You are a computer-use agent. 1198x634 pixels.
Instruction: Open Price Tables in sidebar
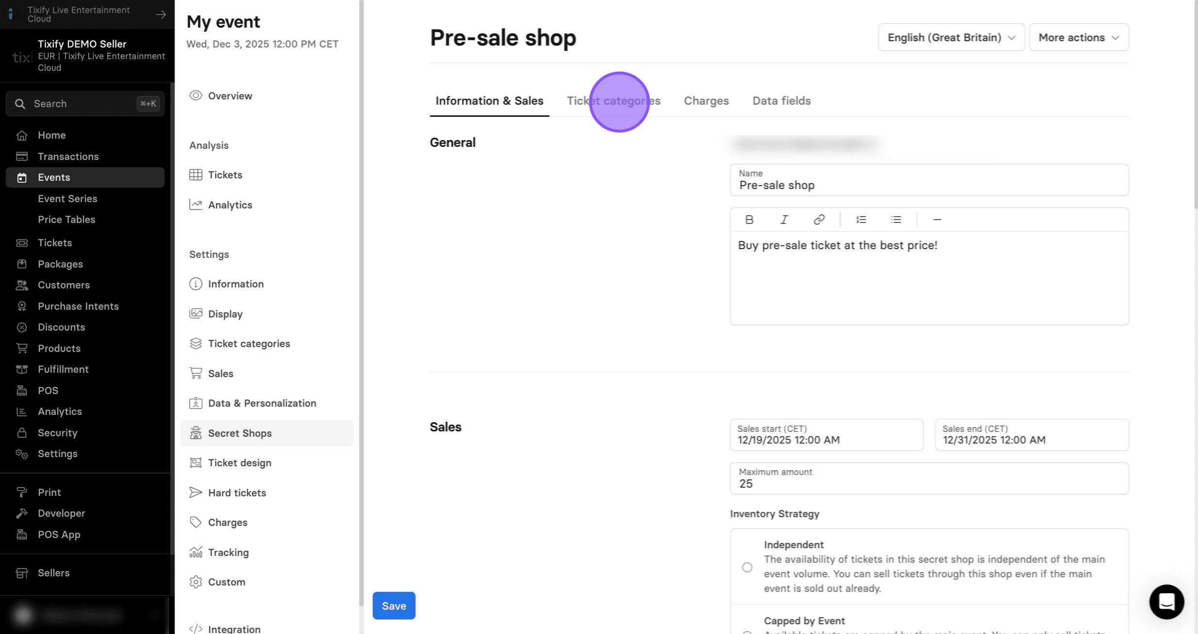coord(66,220)
